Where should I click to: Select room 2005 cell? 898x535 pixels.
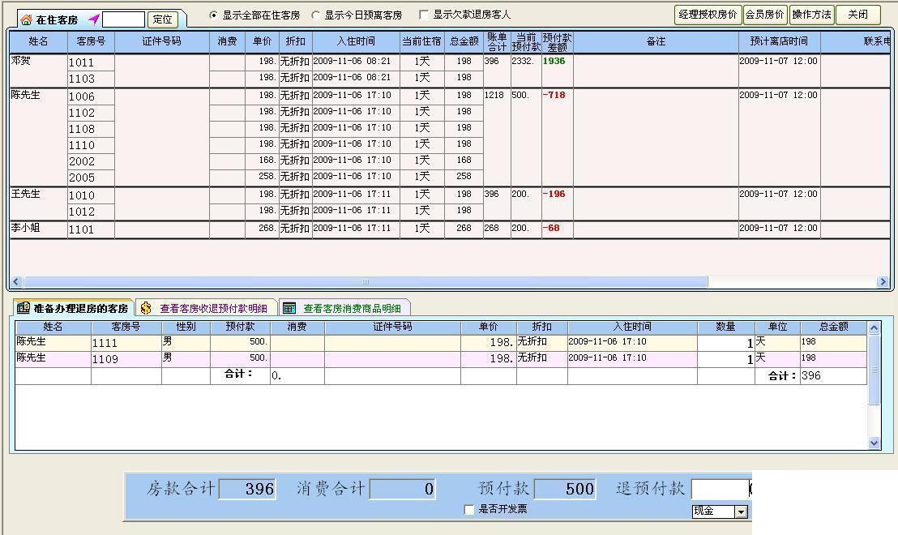point(91,178)
